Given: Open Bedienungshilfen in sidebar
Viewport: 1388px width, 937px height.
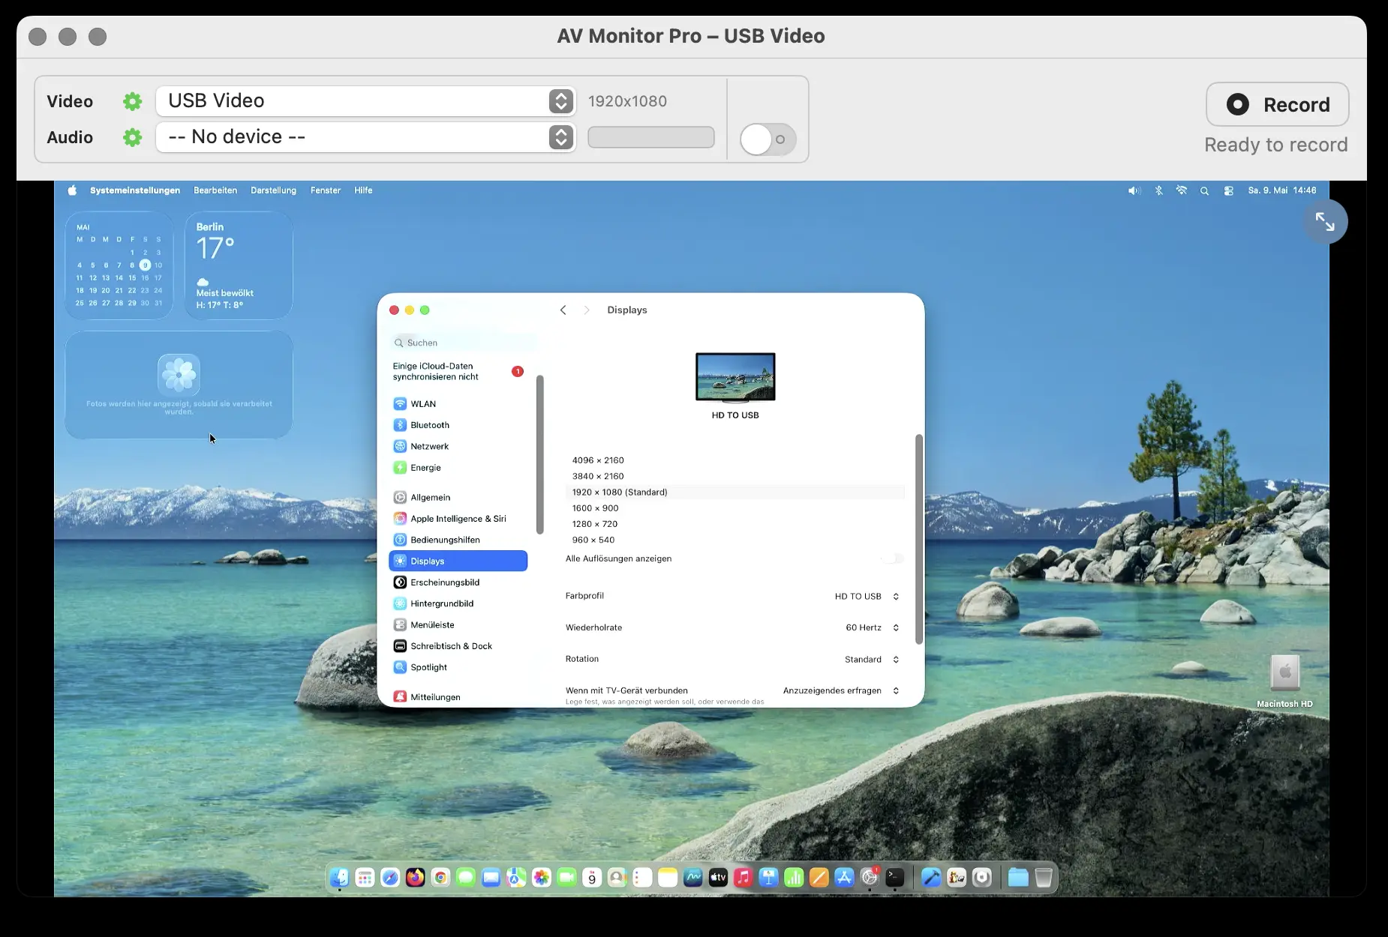Looking at the screenshot, I should [458, 540].
